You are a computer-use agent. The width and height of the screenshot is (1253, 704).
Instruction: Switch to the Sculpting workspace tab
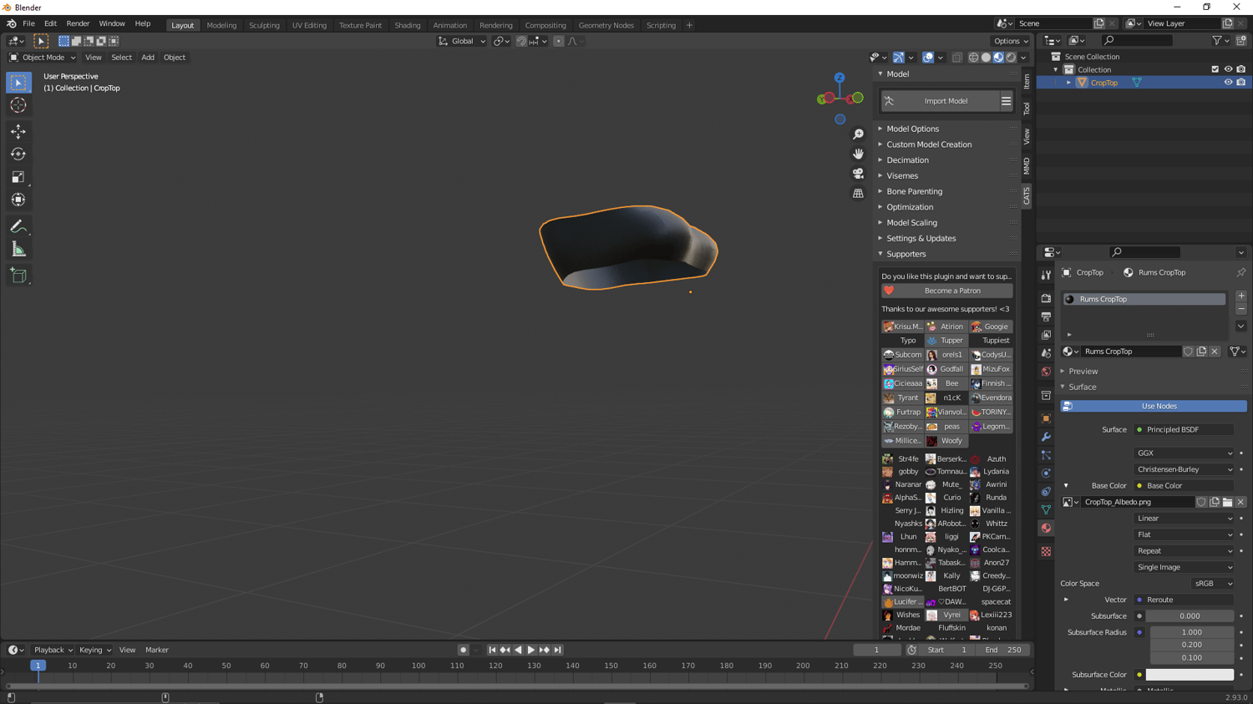coord(264,25)
